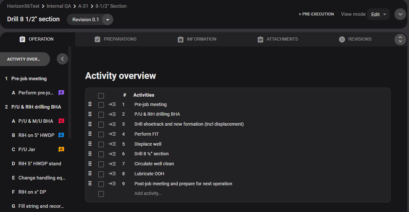The height and width of the screenshot is (212, 409).
Task: Toggle the select-all checkbox in Activities header
Action: [x=101, y=96]
